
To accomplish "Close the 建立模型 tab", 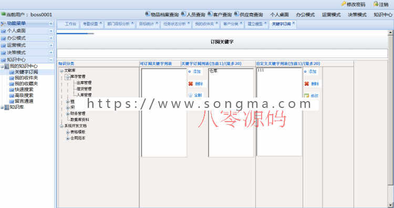I will 265,23.
